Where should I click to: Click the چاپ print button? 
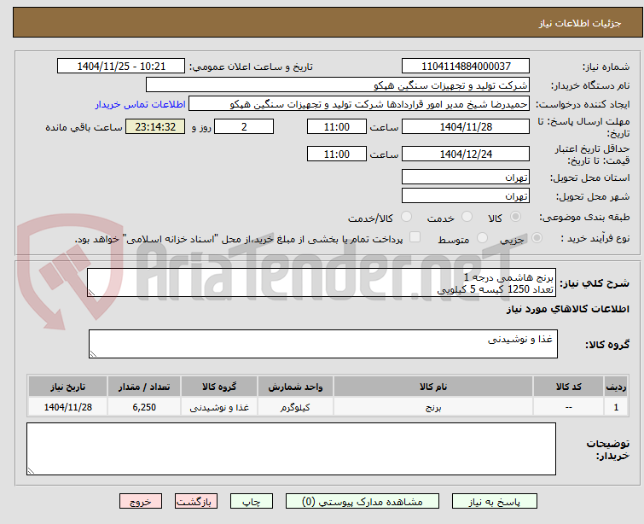[x=252, y=502]
